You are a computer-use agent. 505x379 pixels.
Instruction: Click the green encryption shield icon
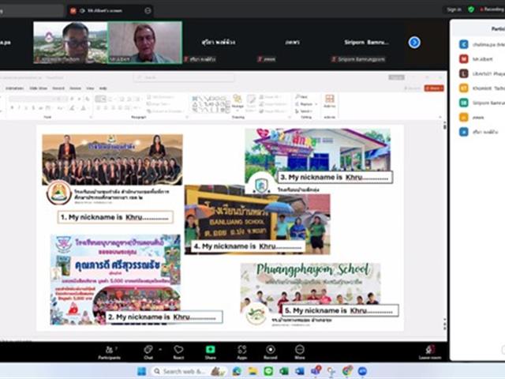[x=471, y=9]
